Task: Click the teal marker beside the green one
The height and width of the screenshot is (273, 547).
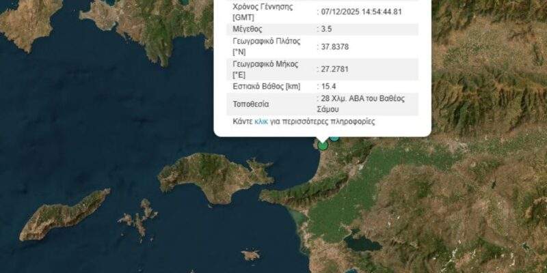Action: 334,139
